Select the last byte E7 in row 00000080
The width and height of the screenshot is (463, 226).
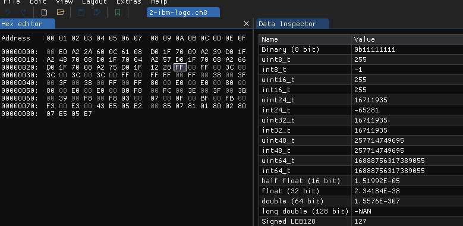click(88, 114)
